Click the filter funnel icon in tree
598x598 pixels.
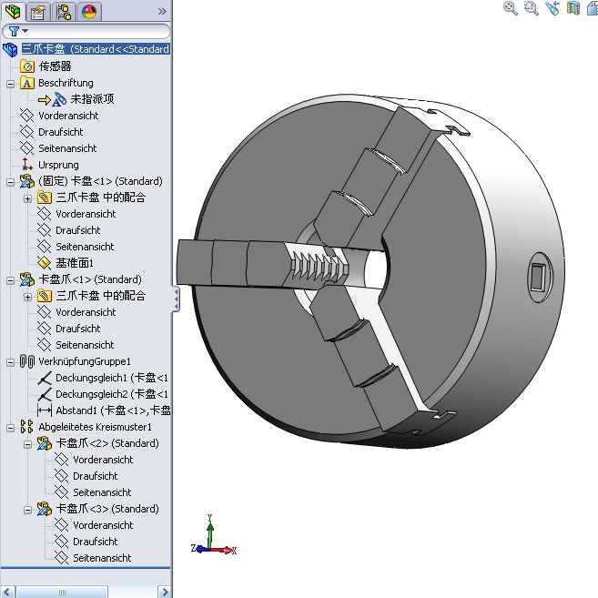click(x=14, y=31)
